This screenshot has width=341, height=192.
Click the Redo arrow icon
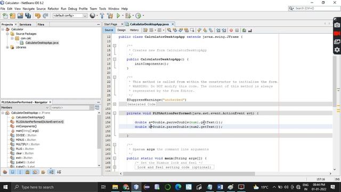pyautogui.click(x=45, y=15)
